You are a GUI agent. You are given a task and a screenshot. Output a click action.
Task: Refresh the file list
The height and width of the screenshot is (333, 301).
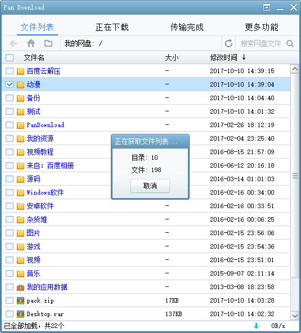[x=228, y=43]
